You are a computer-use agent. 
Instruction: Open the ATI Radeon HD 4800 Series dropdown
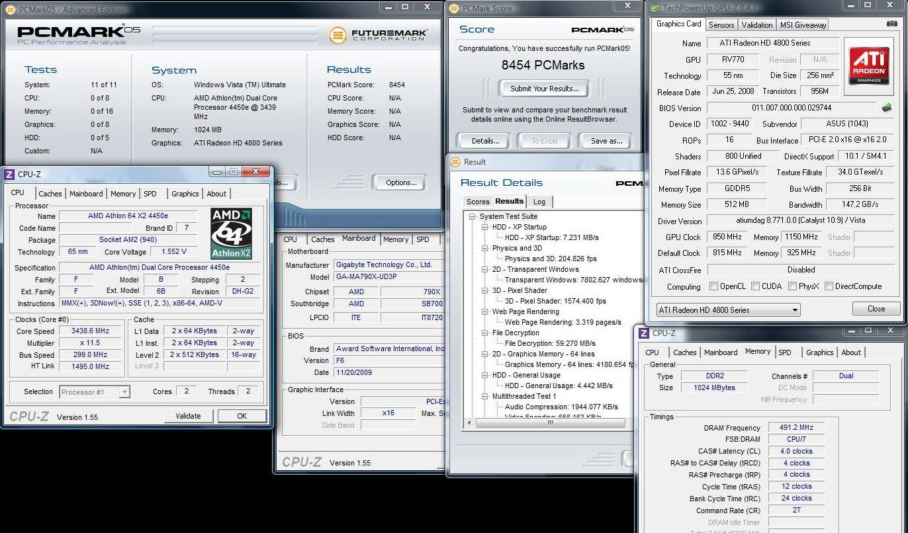(x=728, y=309)
